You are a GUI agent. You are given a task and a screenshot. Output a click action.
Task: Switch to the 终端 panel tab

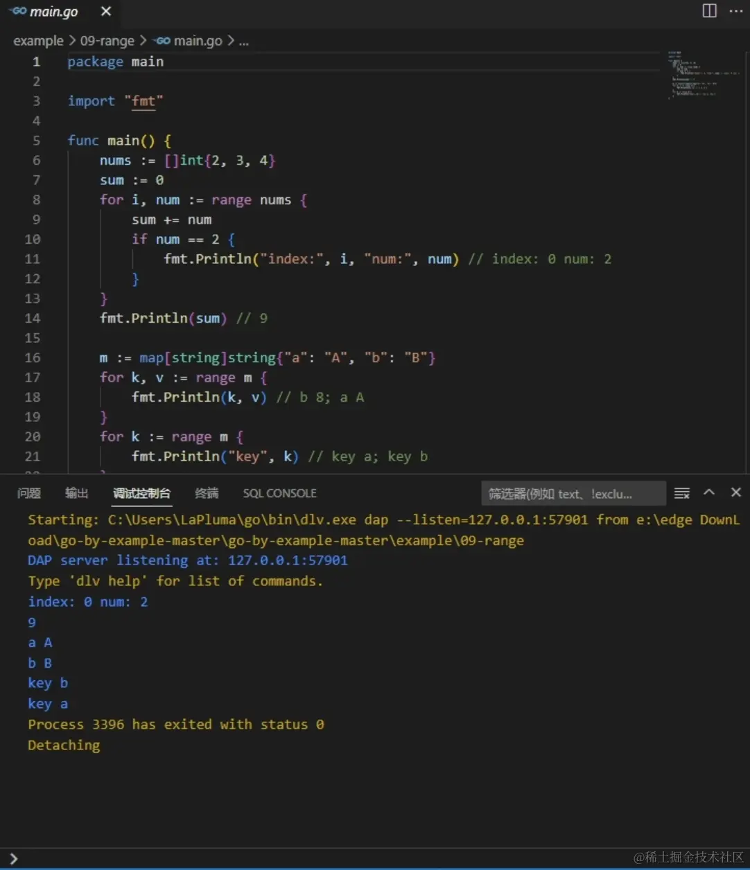pyautogui.click(x=207, y=493)
